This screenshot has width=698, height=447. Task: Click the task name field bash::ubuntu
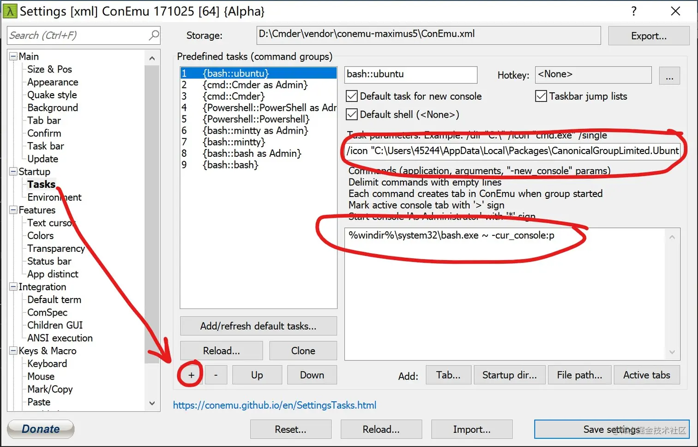pyautogui.click(x=411, y=75)
